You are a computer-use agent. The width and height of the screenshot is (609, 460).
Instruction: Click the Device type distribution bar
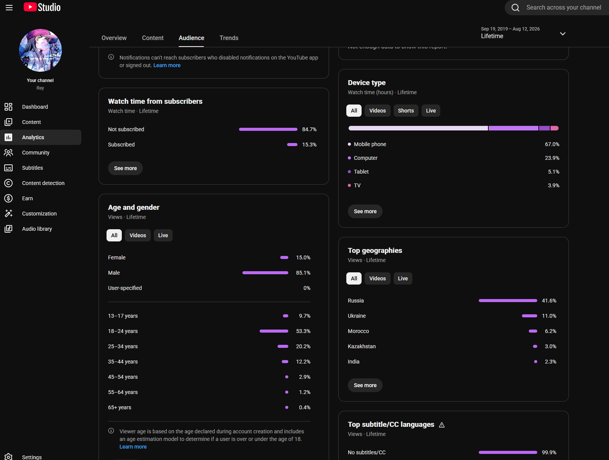coord(454,128)
